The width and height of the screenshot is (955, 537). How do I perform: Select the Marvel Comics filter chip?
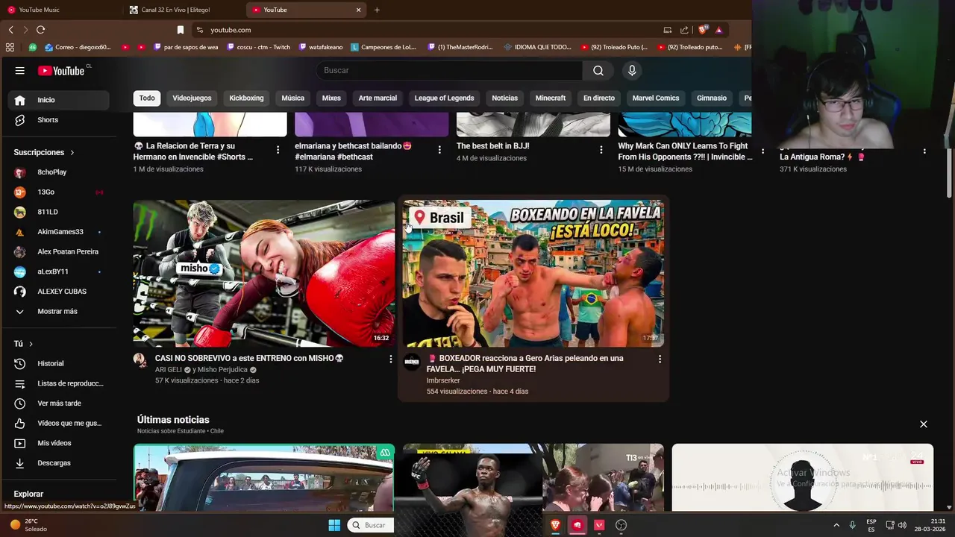656,98
